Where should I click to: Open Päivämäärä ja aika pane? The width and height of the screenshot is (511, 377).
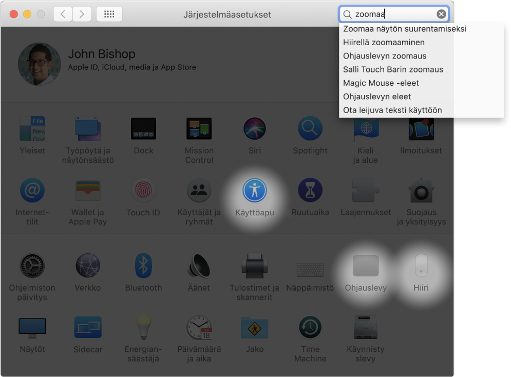coord(199,327)
